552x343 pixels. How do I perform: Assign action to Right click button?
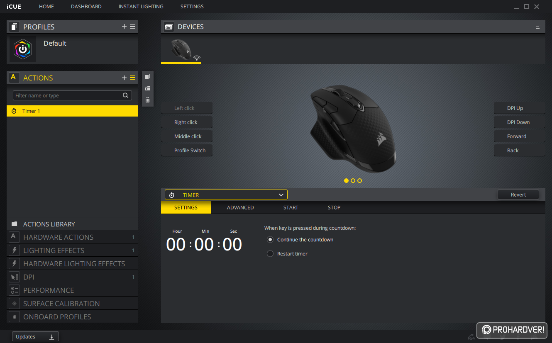pyautogui.click(x=187, y=122)
